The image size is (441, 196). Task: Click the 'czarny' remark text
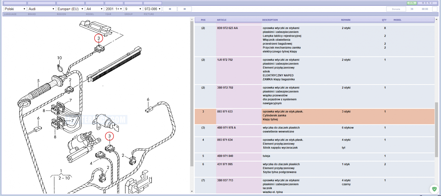[346, 184]
